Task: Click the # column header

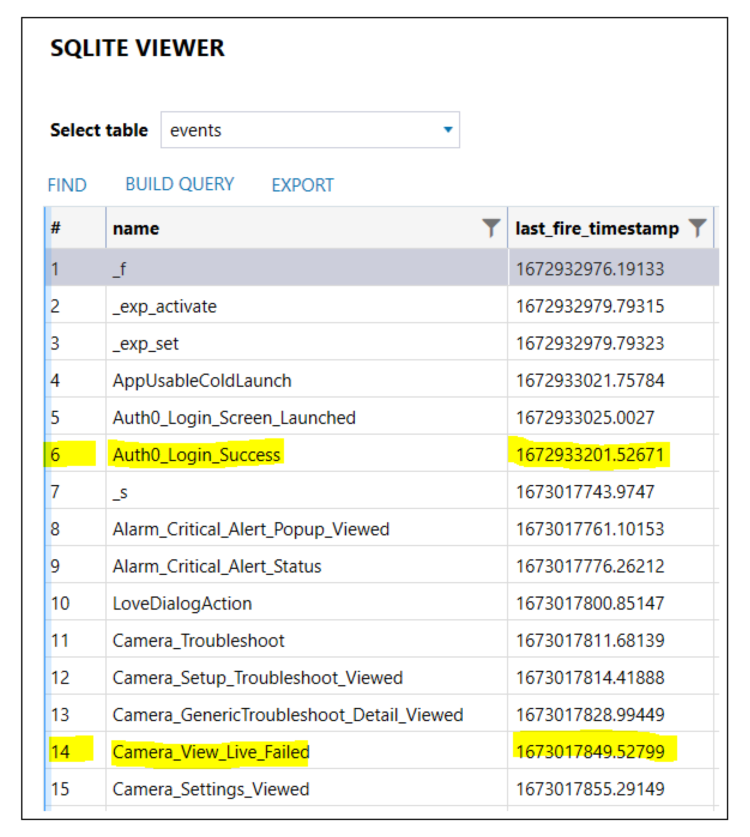Action: tap(56, 228)
